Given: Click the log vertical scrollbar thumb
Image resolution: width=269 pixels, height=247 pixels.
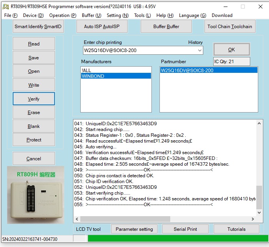Looking at the screenshot, I should 259,197.
